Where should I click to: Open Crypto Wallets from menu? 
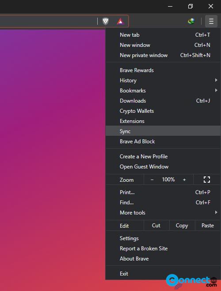(163, 111)
